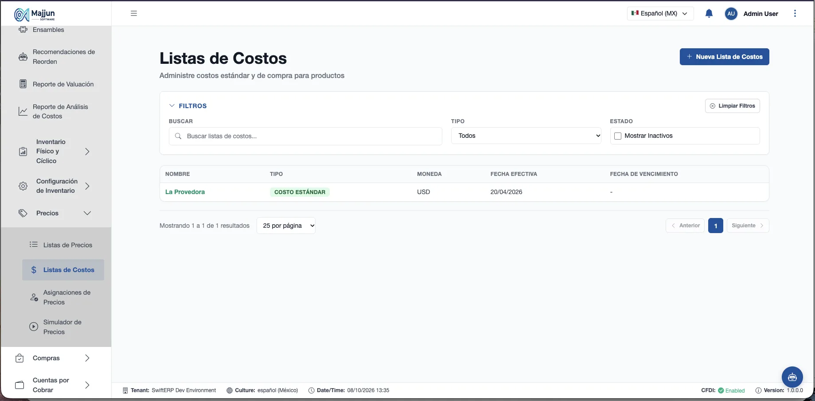Expand the Cuentas por Cobrar chevron
The image size is (815, 401).
click(x=87, y=385)
